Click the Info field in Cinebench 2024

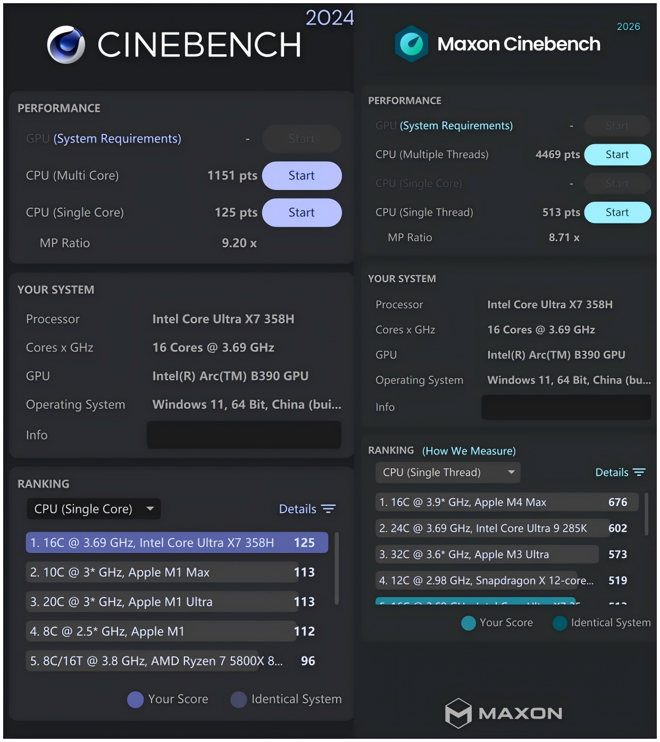(x=244, y=435)
